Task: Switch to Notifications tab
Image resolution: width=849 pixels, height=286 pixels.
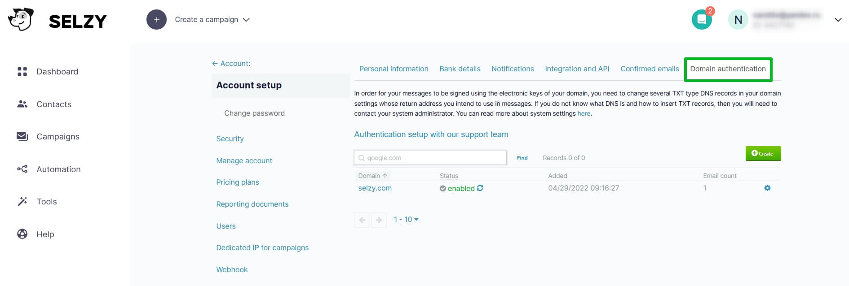Action: [x=513, y=69]
